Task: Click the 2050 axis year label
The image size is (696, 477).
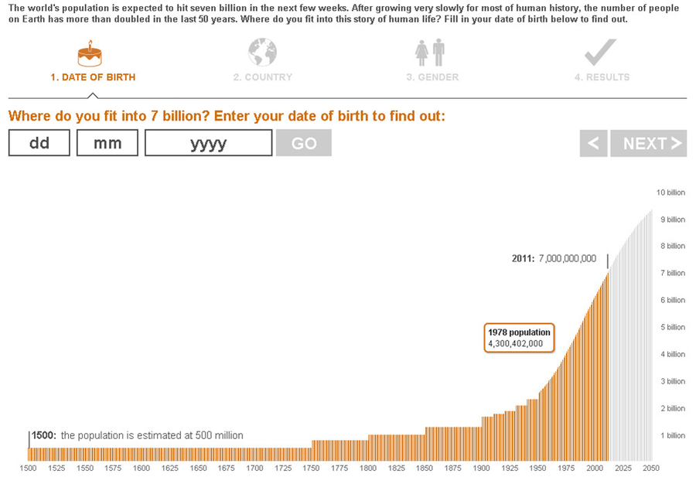Action: pos(651,468)
